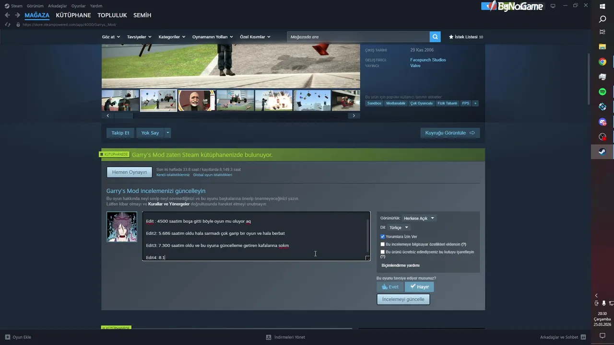This screenshot has height=345, width=614.
Task: Open File Explorer from the taskbar
Action: [602, 46]
